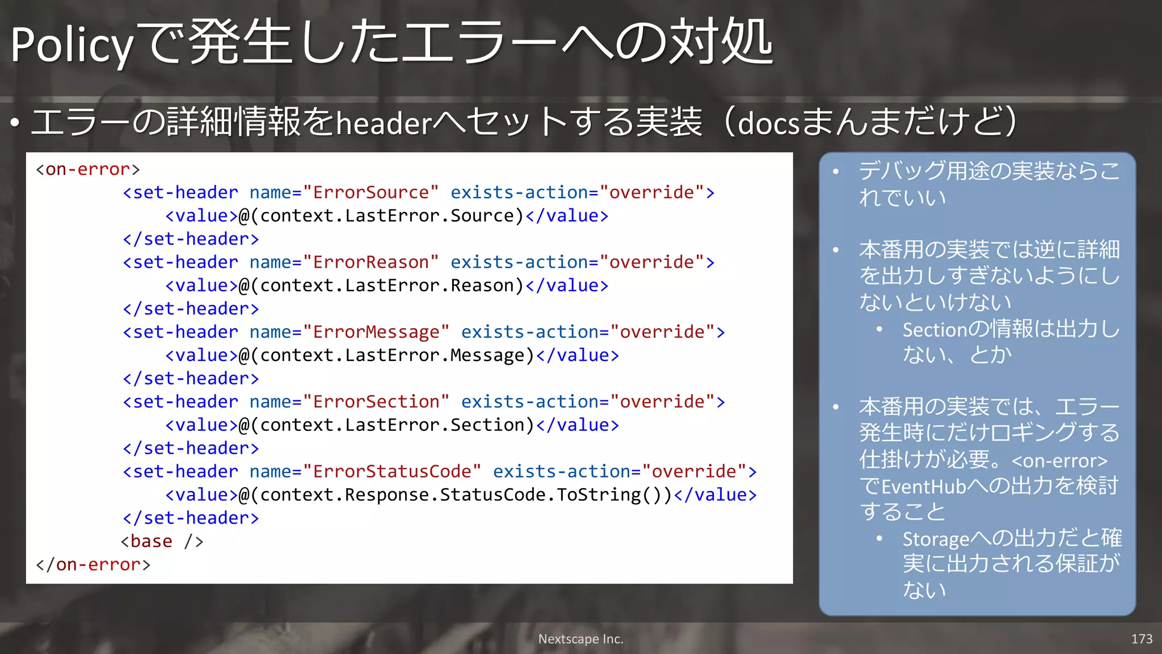The width and height of the screenshot is (1162, 654).
Task: Click the closing </on-error> tag
Action: tap(93, 565)
